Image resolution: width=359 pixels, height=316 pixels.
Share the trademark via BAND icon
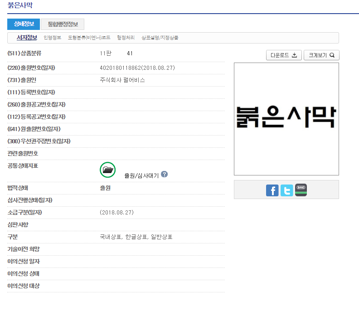[301, 190]
